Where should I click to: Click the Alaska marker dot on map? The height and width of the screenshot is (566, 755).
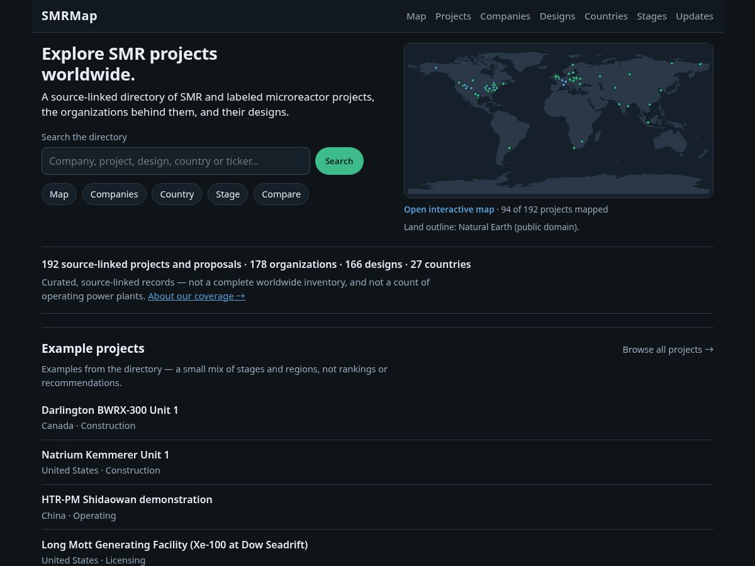pos(435,68)
